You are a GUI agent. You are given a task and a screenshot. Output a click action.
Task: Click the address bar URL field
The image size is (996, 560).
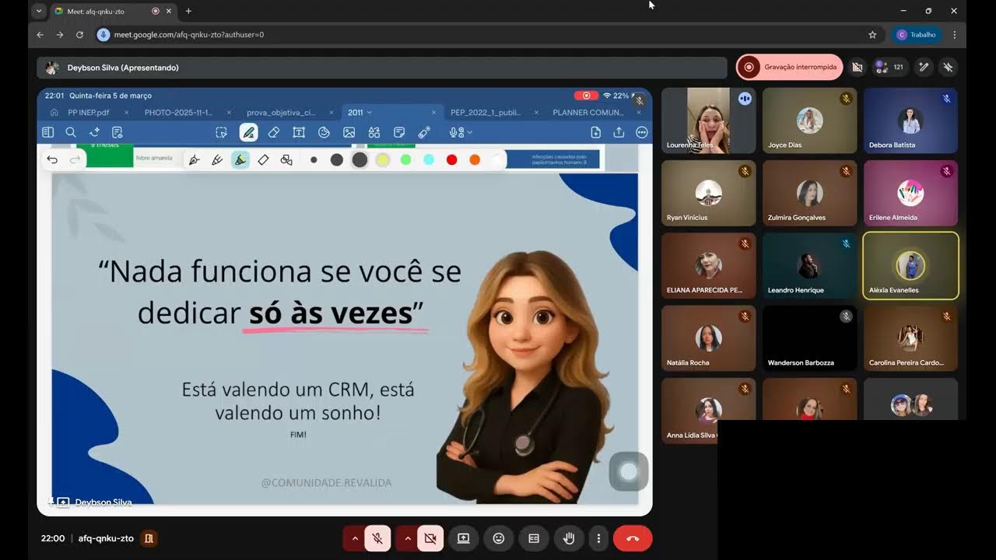point(482,35)
